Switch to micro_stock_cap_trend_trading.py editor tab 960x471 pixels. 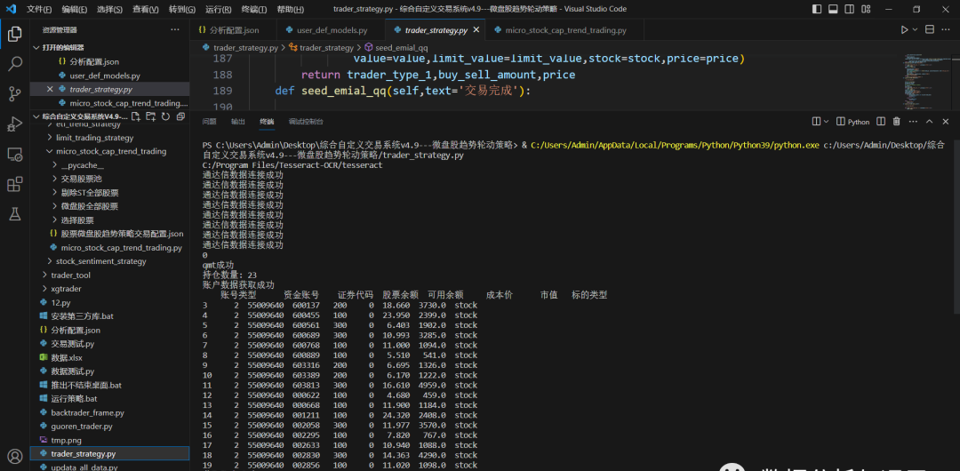tap(565, 30)
